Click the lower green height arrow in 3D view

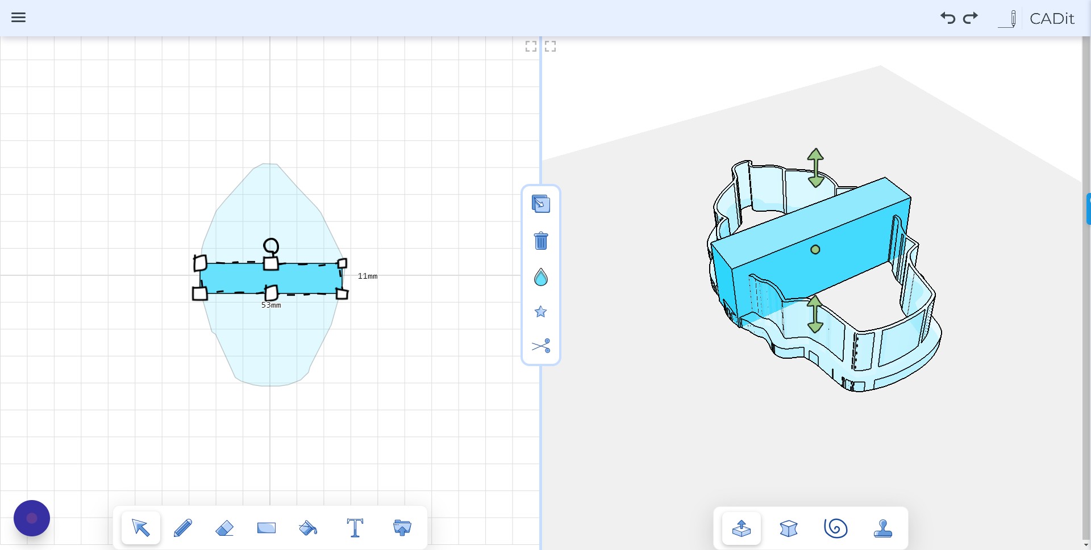(x=815, y=314)
